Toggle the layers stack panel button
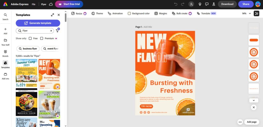 pyautogui.click(x=257, y=13)
